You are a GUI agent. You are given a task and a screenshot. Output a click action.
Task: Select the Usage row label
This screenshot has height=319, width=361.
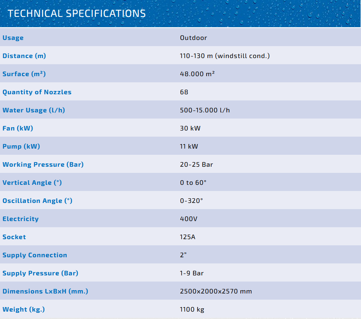[x=13, y=38]
